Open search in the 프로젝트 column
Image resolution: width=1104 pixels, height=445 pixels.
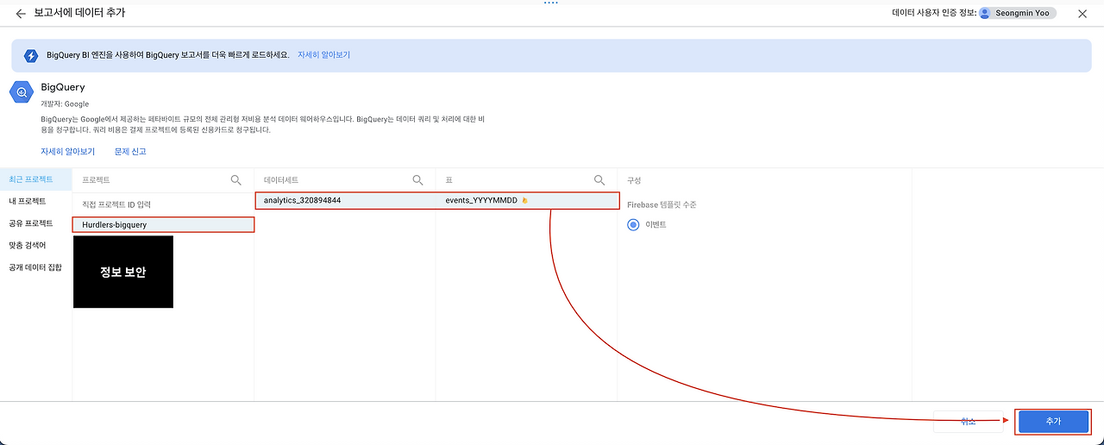tap(235, 180)
